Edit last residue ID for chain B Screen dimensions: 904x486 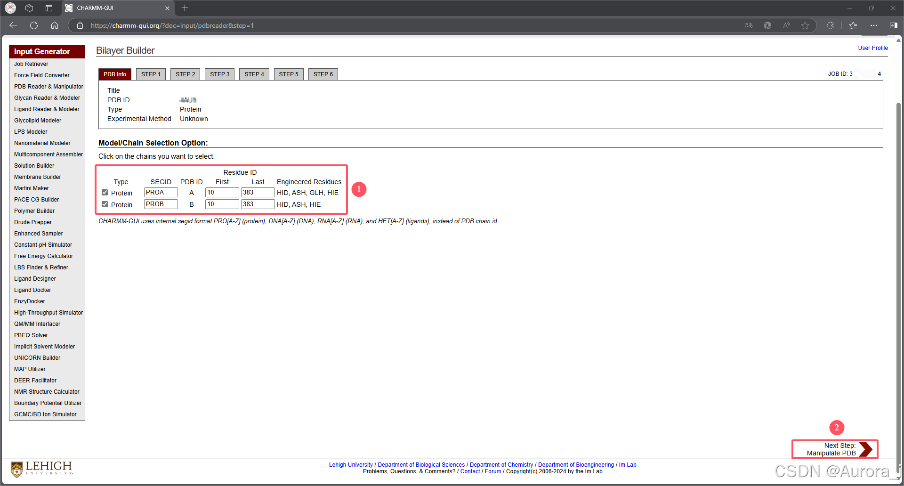[258, 204]
